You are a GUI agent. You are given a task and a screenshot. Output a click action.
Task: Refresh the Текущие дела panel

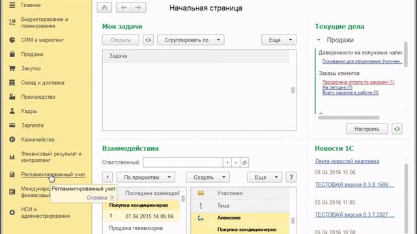397,129
